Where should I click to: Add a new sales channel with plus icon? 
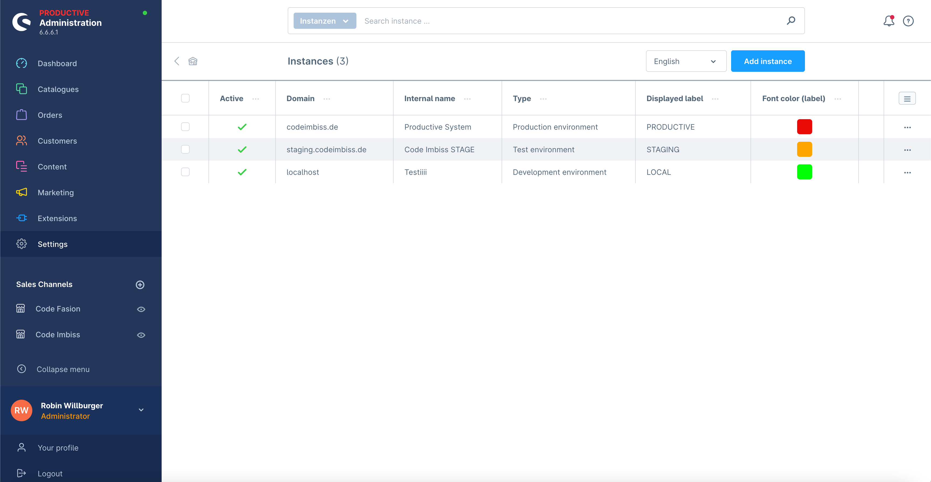click(140, 285)
